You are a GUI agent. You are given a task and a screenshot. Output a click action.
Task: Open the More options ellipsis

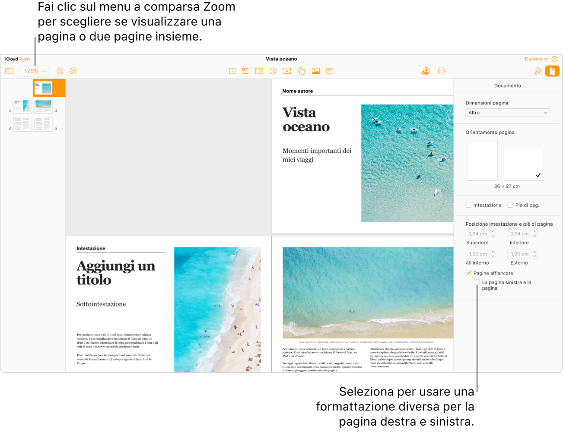click(441, 71)
